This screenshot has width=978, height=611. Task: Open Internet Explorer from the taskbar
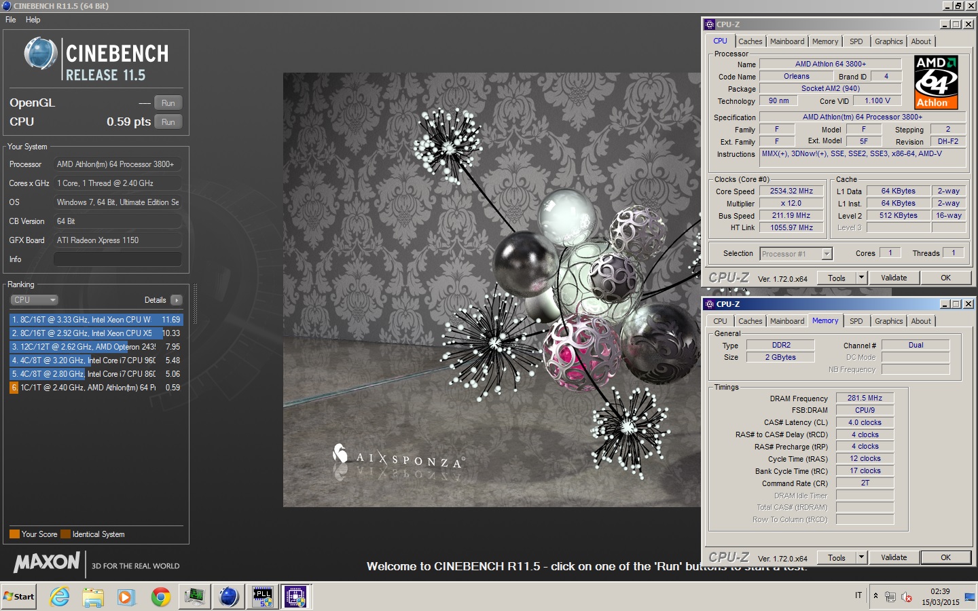(60, 597)
